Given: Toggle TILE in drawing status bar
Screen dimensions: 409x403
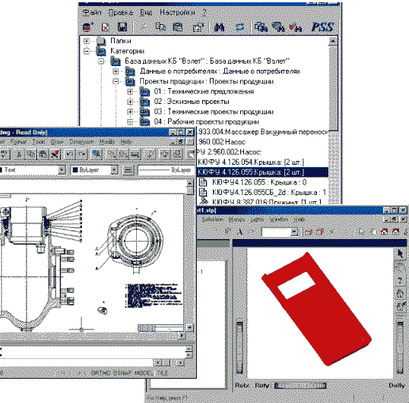Looking at the screenshot, I should pos(162,373).
